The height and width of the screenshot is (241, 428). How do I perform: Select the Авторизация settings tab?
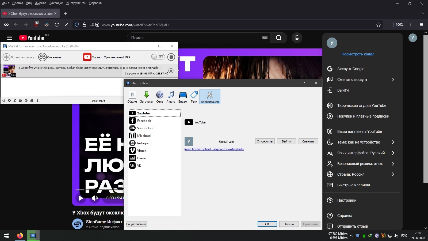click(210, 97)
